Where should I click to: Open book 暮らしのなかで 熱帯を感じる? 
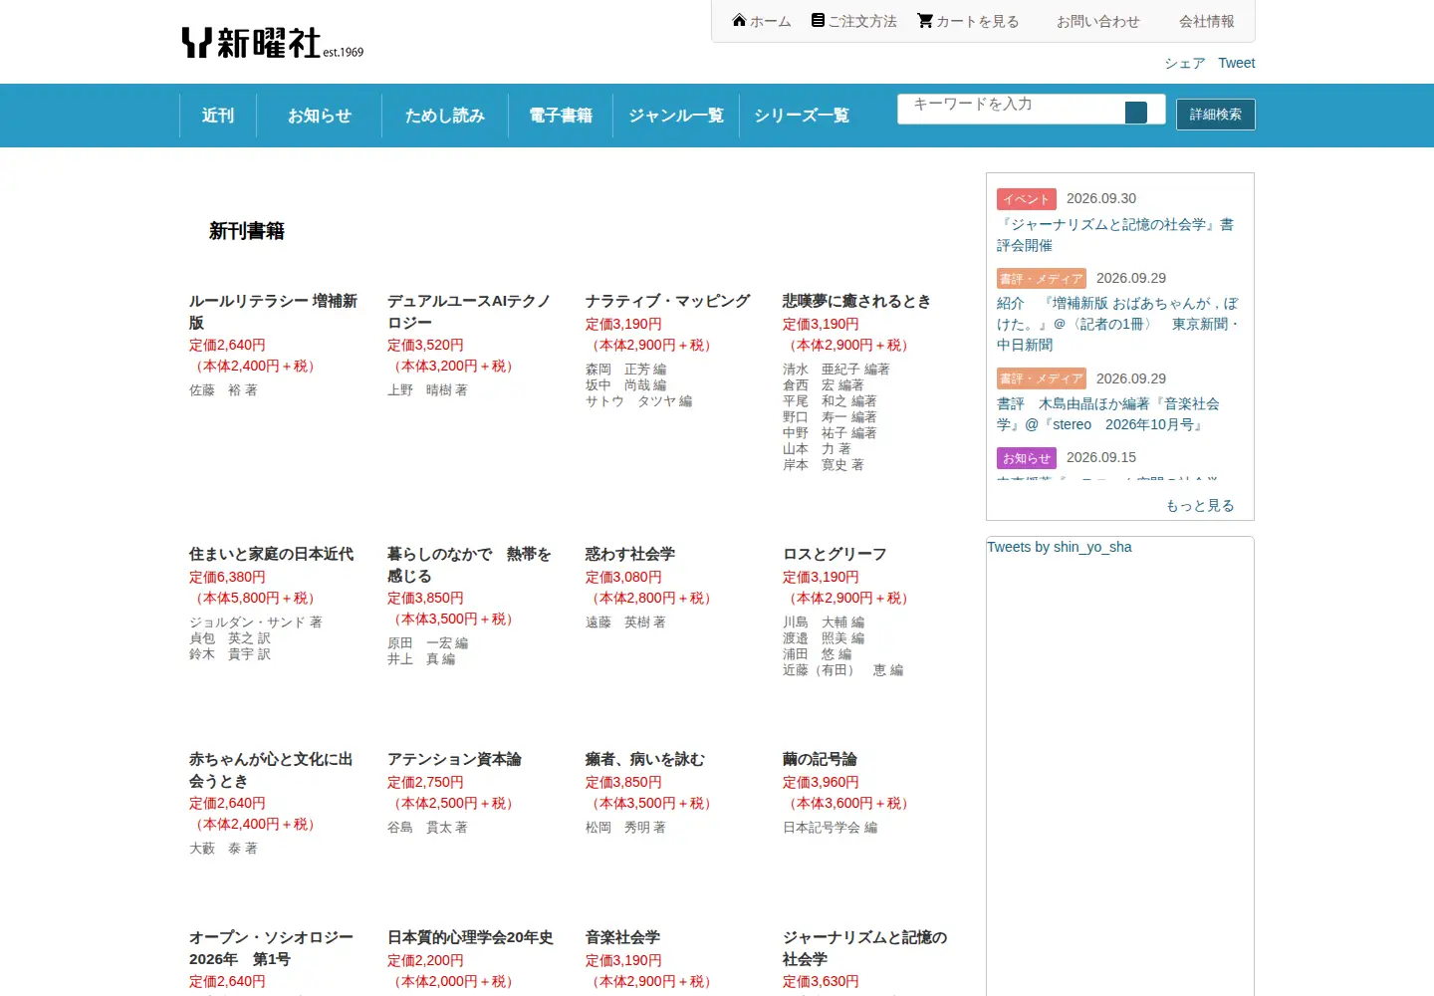coord(469,565)
